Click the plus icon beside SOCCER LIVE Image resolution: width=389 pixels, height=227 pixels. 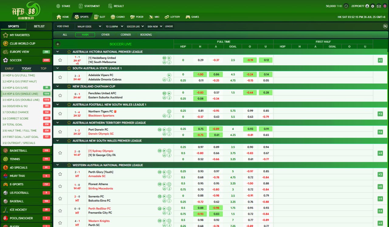pyautogui.click(x=58, y=44)
